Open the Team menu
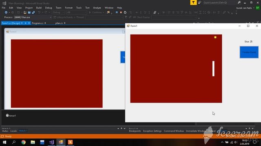This screenshot has height=146, width=261. [58, 8]
